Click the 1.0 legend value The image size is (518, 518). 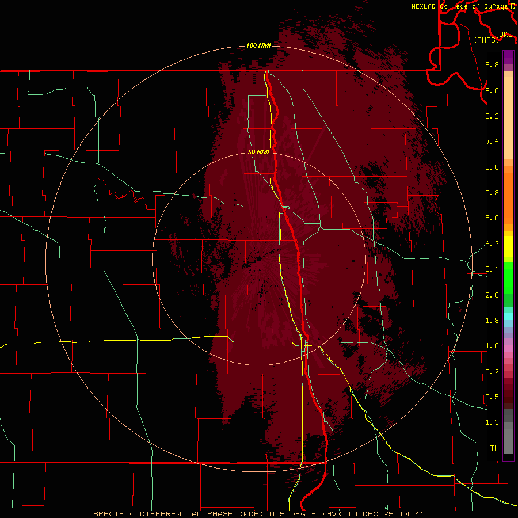(492, 346)
